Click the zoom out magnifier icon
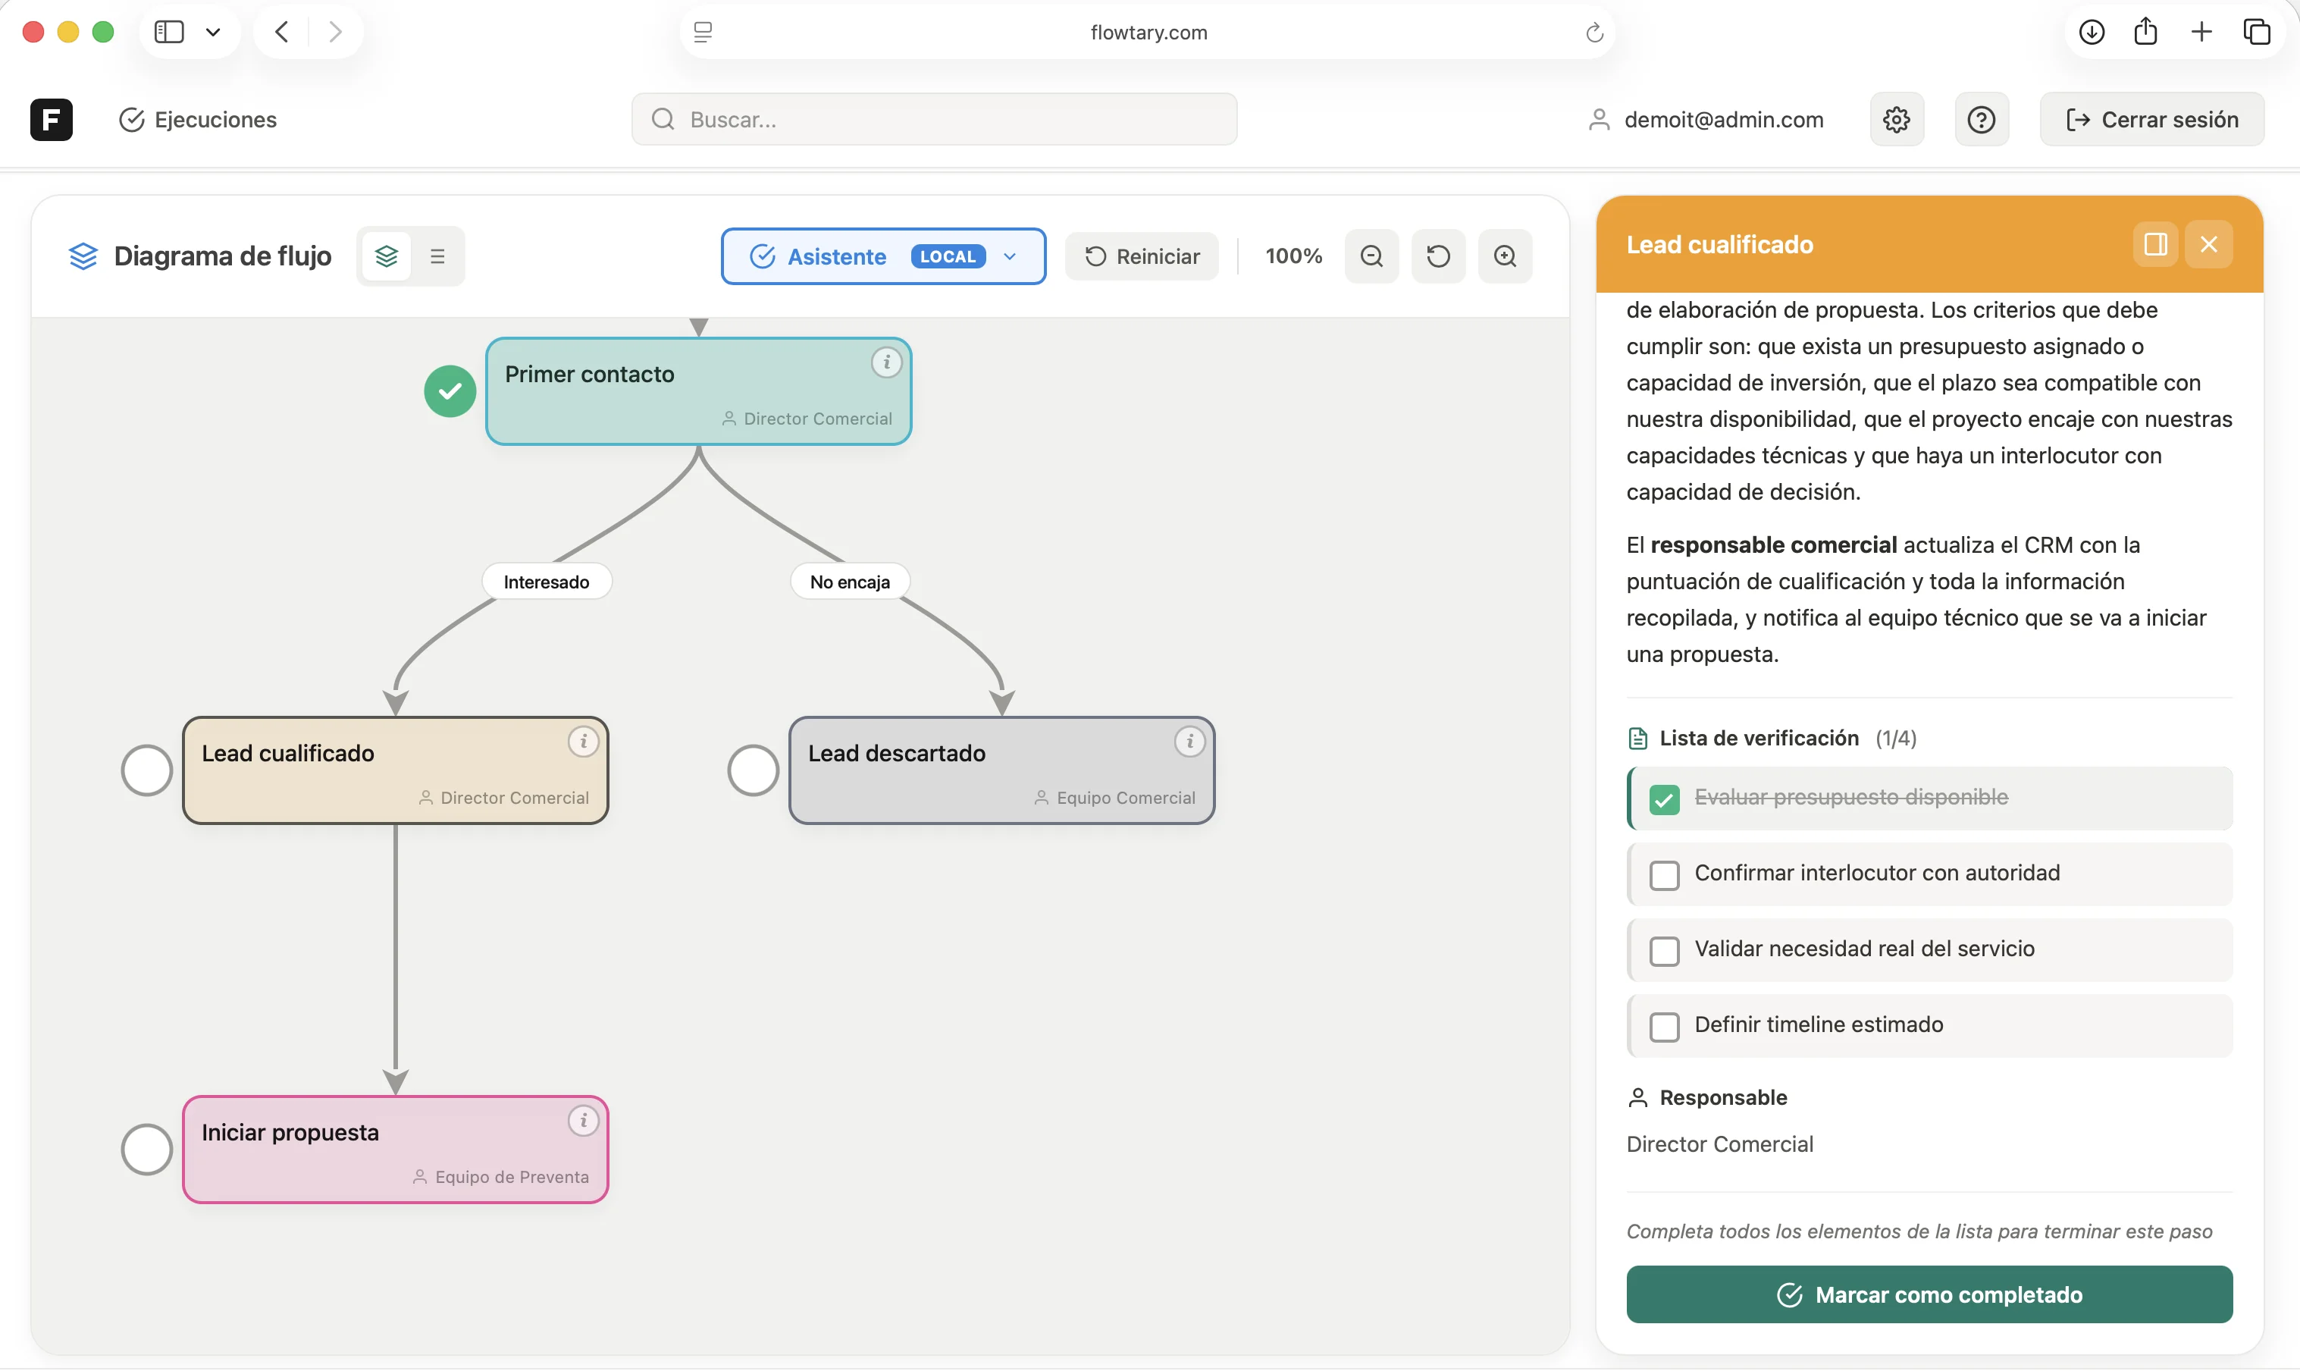The image size is (2300, 1371). [1371, 256]
